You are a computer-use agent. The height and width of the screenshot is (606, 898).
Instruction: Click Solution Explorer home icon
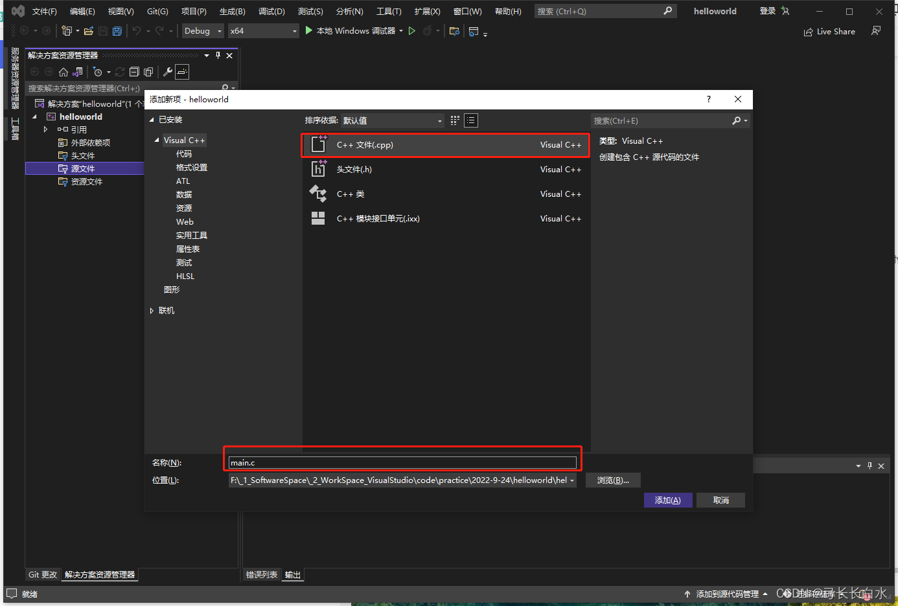(63, 72)
